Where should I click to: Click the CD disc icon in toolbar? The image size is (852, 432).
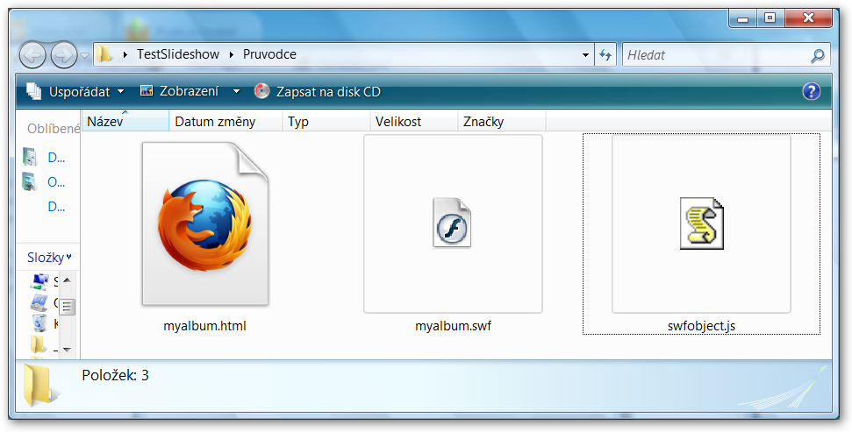261,91
